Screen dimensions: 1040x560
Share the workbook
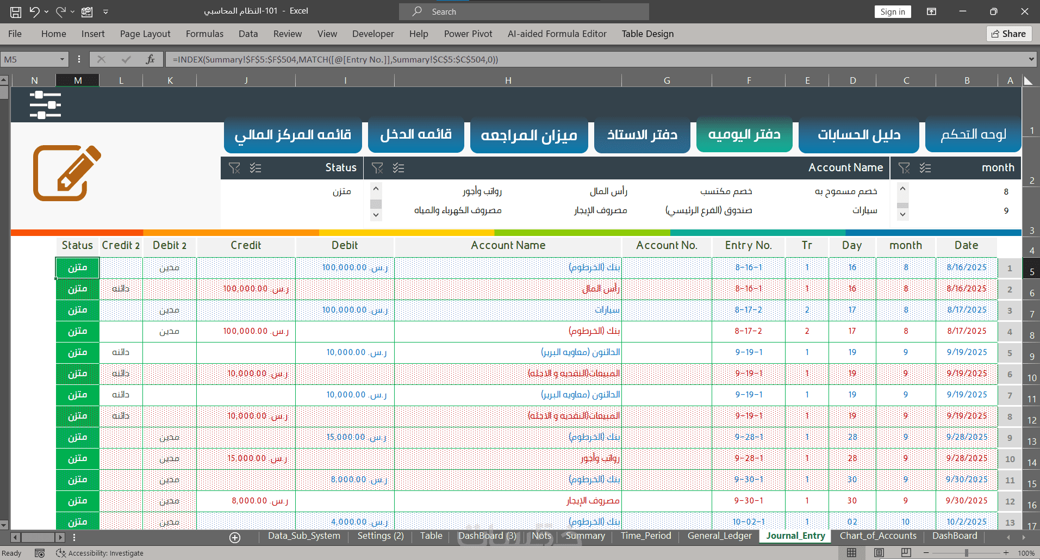tap(1009, 34)
